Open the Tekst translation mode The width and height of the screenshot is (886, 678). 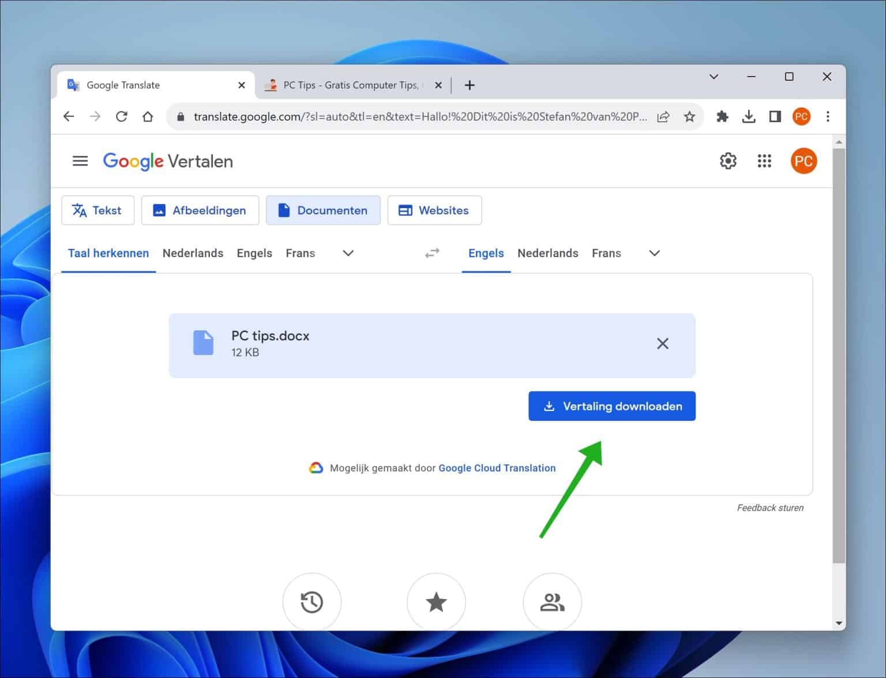tap(97, 210)
